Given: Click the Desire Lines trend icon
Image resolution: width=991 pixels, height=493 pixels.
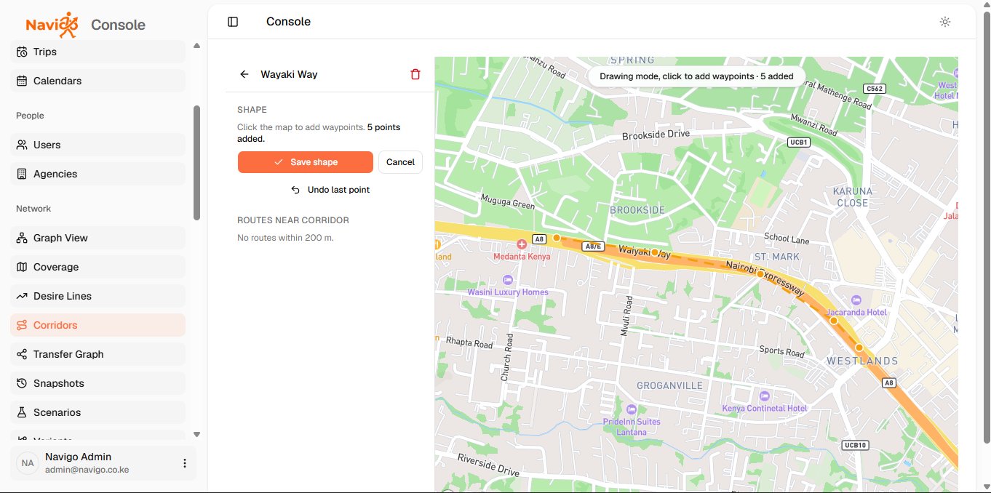Looking at the screenshot, I should (x=22, y=296).
